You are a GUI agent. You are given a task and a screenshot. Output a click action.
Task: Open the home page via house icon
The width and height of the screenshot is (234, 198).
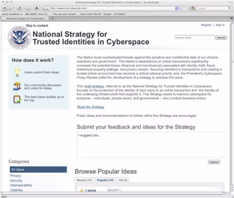36,8
